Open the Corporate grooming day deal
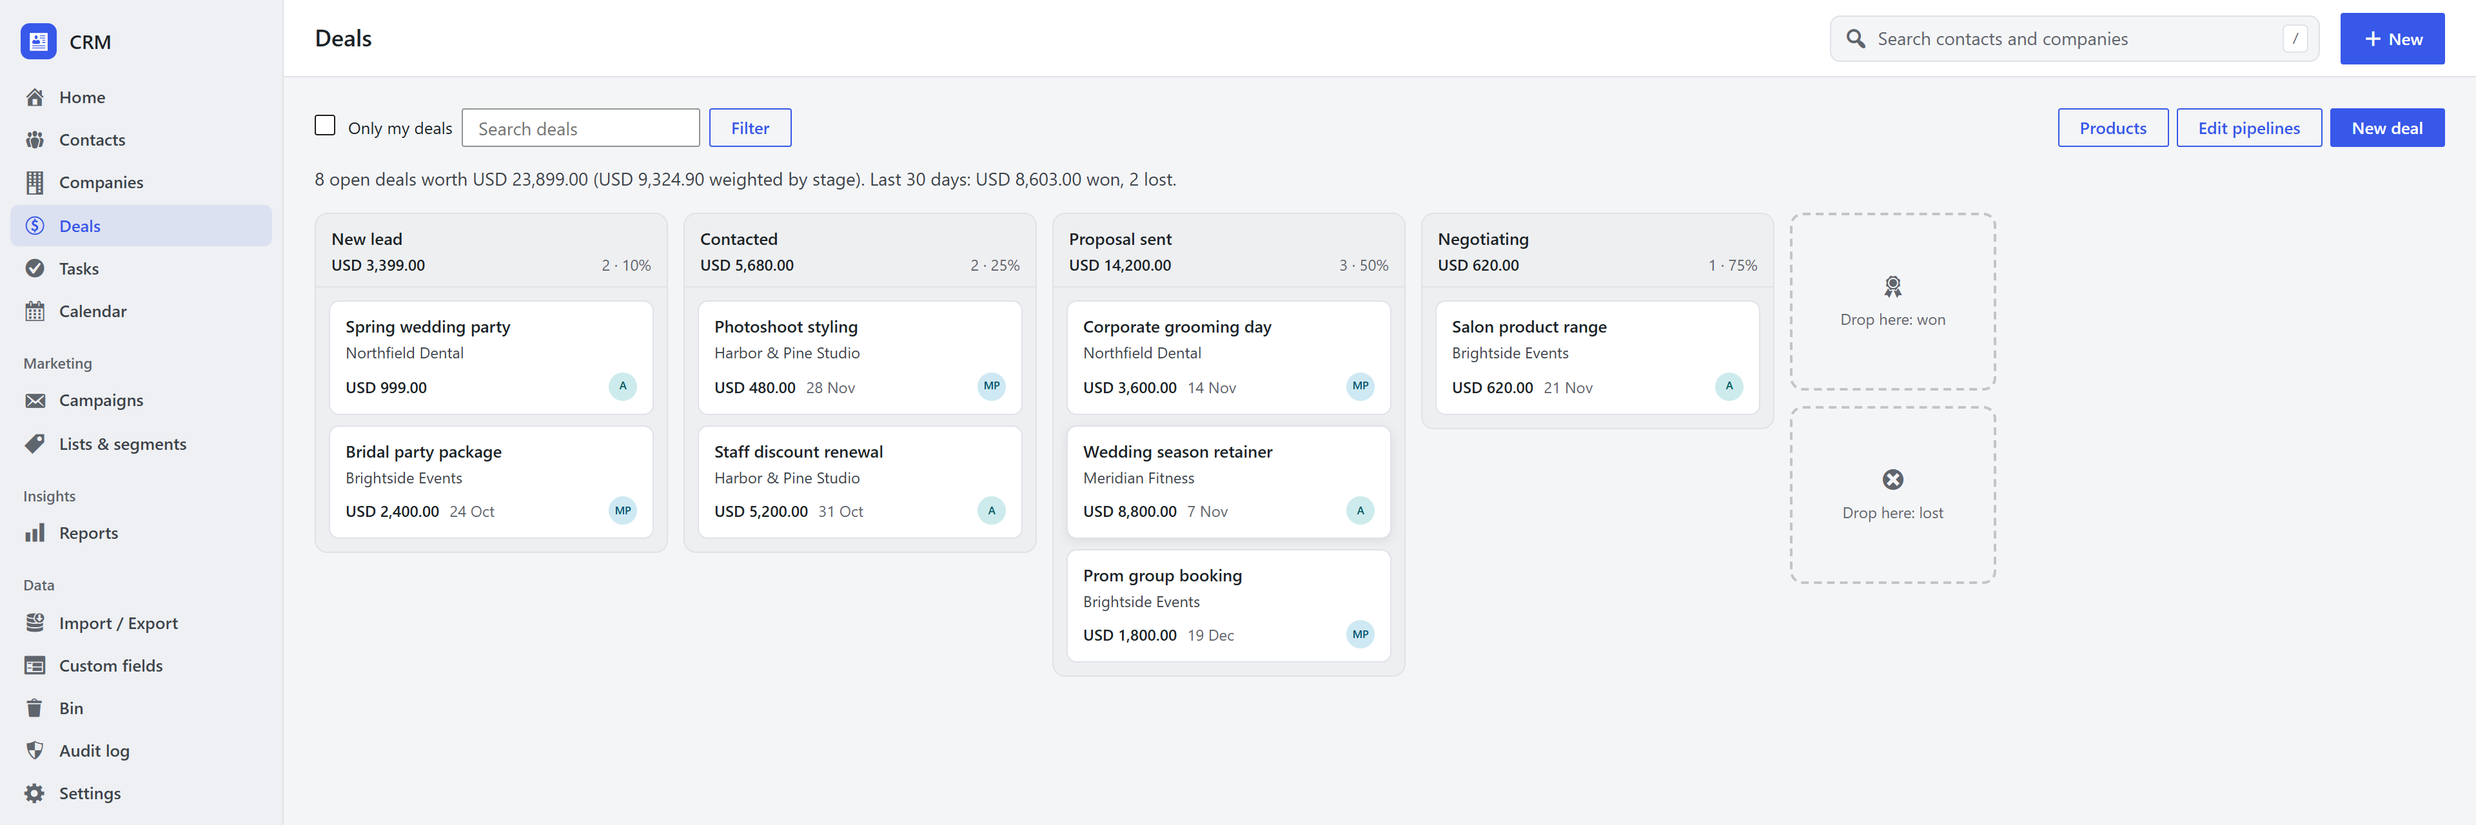Viewport: 2476px width, 825px height. coord(1228,357)
